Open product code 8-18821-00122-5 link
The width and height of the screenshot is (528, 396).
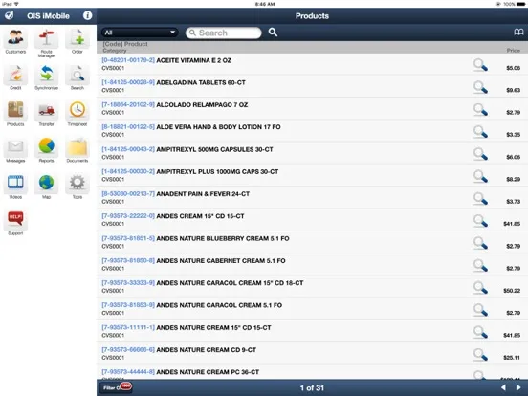point(128,127)
